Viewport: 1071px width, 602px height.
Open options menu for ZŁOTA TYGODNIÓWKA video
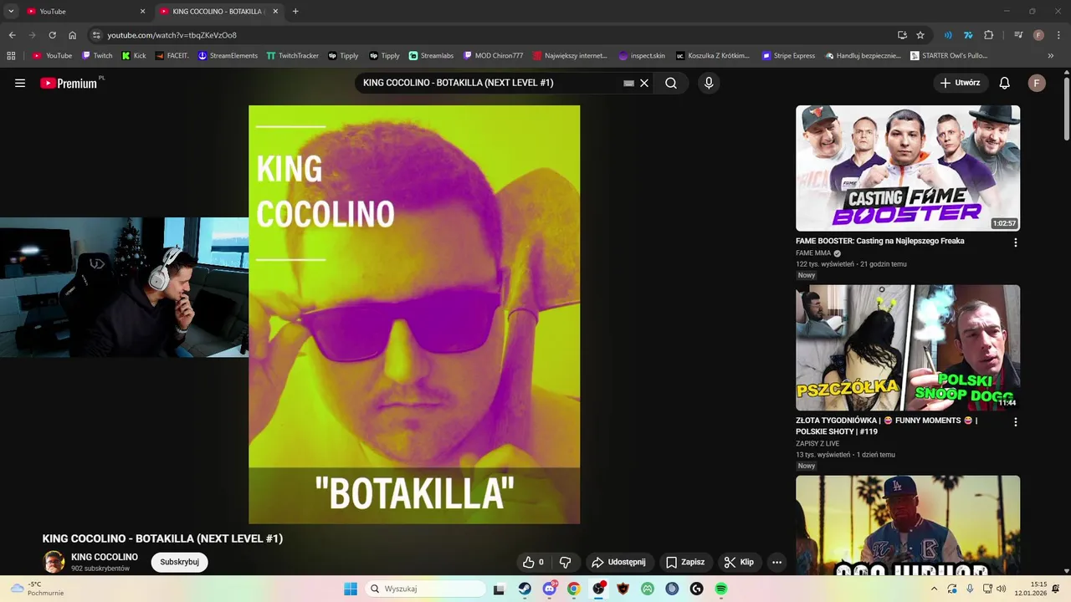tap(1016, 422)
